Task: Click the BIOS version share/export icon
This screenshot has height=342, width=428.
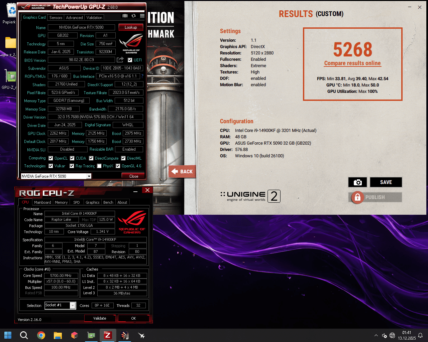Action: (120, 60)
